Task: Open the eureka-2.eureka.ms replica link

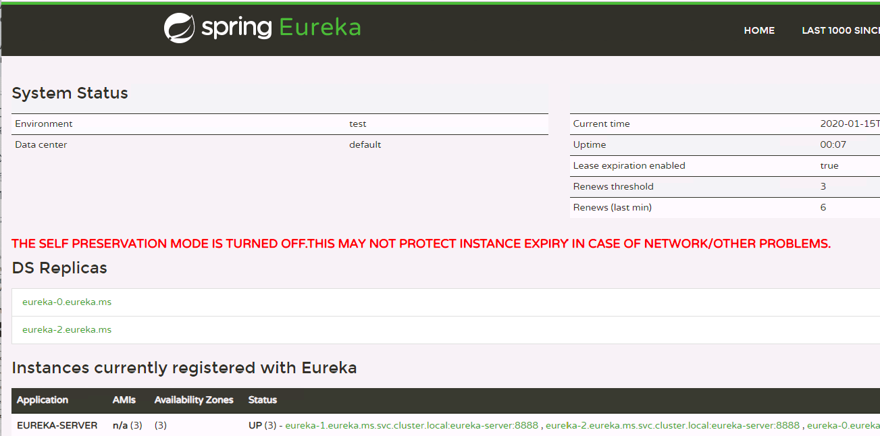Action: pyautogui.click(x=67, y=330)
